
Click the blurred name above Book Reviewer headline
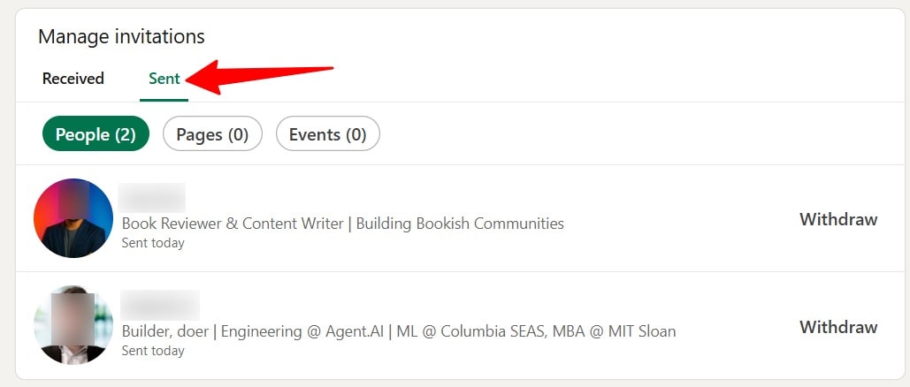(x=152, y=198)
